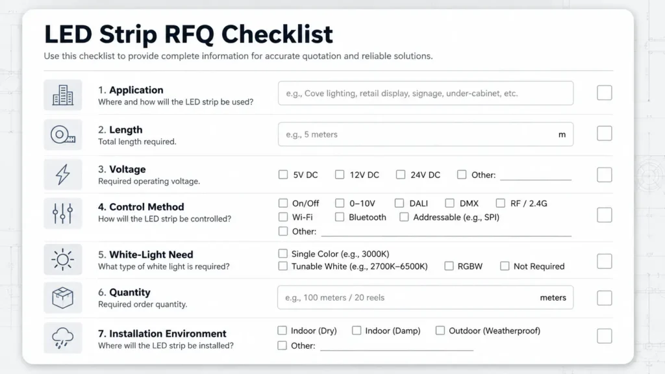Check the Other voltage option
665x374 pixels.
pyautogui.click(x=462, y=175)
